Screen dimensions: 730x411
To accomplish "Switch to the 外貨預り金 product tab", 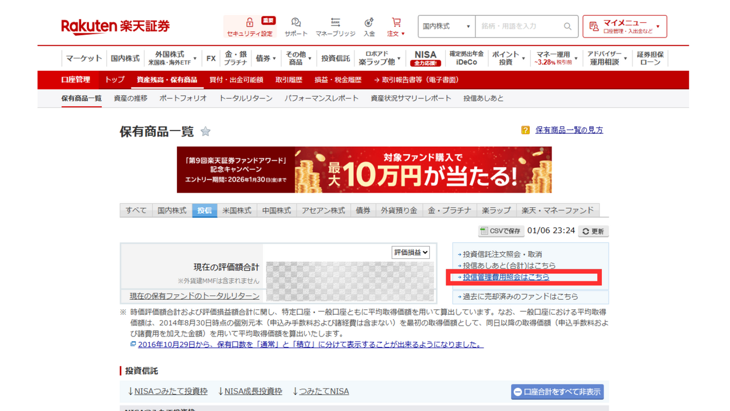I will point(399,211).
